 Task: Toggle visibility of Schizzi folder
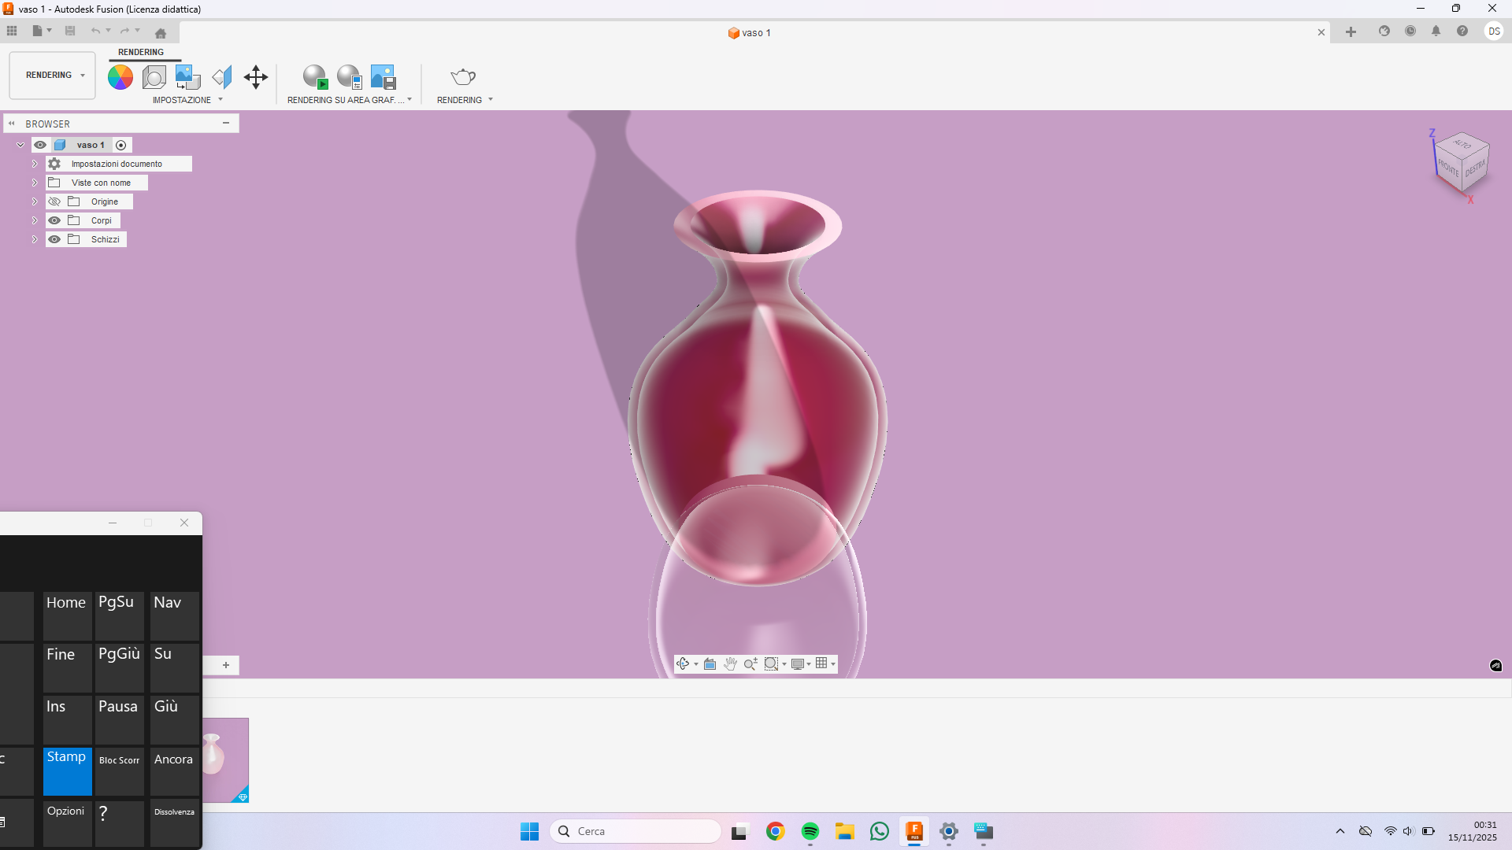(54, 239)
